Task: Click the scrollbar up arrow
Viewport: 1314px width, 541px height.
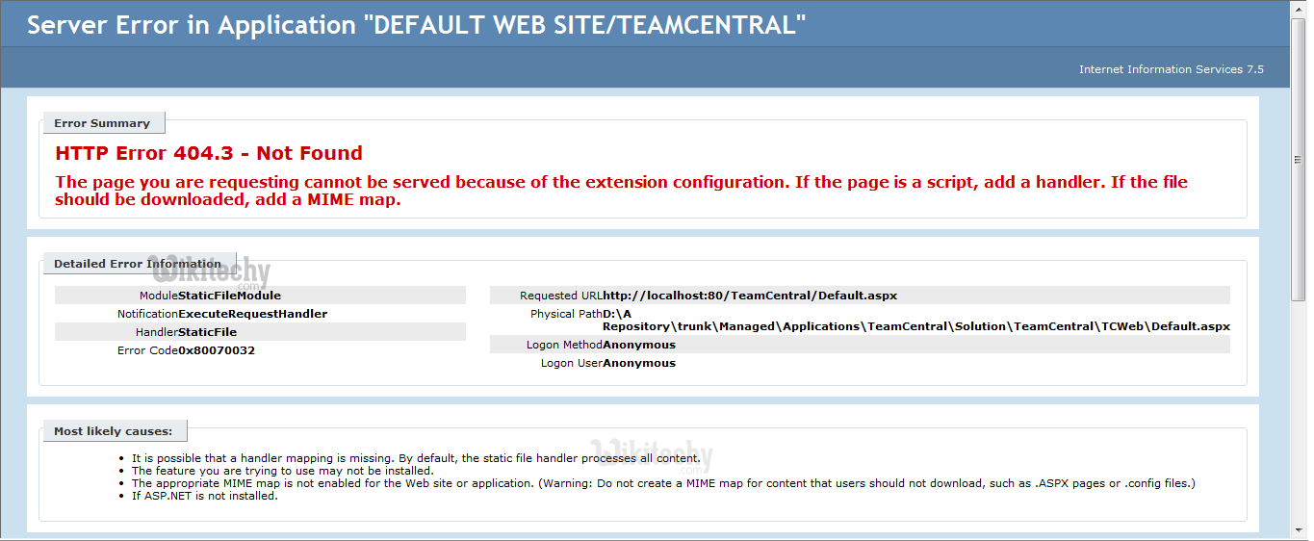Action: [1299, 9]
